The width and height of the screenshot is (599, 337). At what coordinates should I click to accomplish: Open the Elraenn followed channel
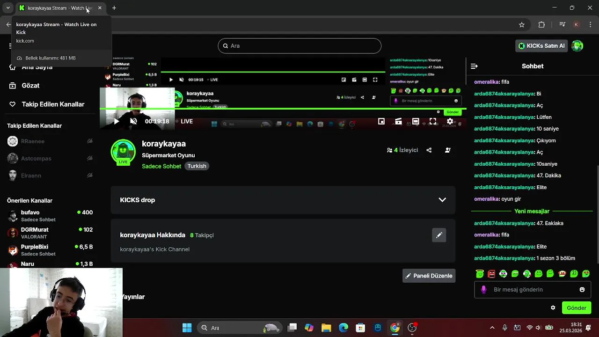[50, 176]
